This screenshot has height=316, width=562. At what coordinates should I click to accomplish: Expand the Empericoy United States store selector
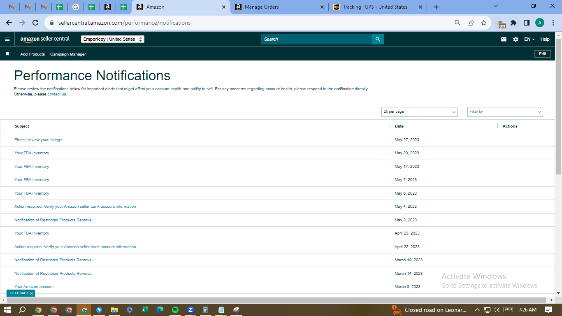pyautogui.click(x=113, y=39)
